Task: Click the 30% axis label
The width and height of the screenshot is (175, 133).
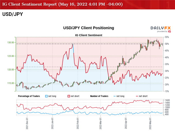Action: [167, 71]
